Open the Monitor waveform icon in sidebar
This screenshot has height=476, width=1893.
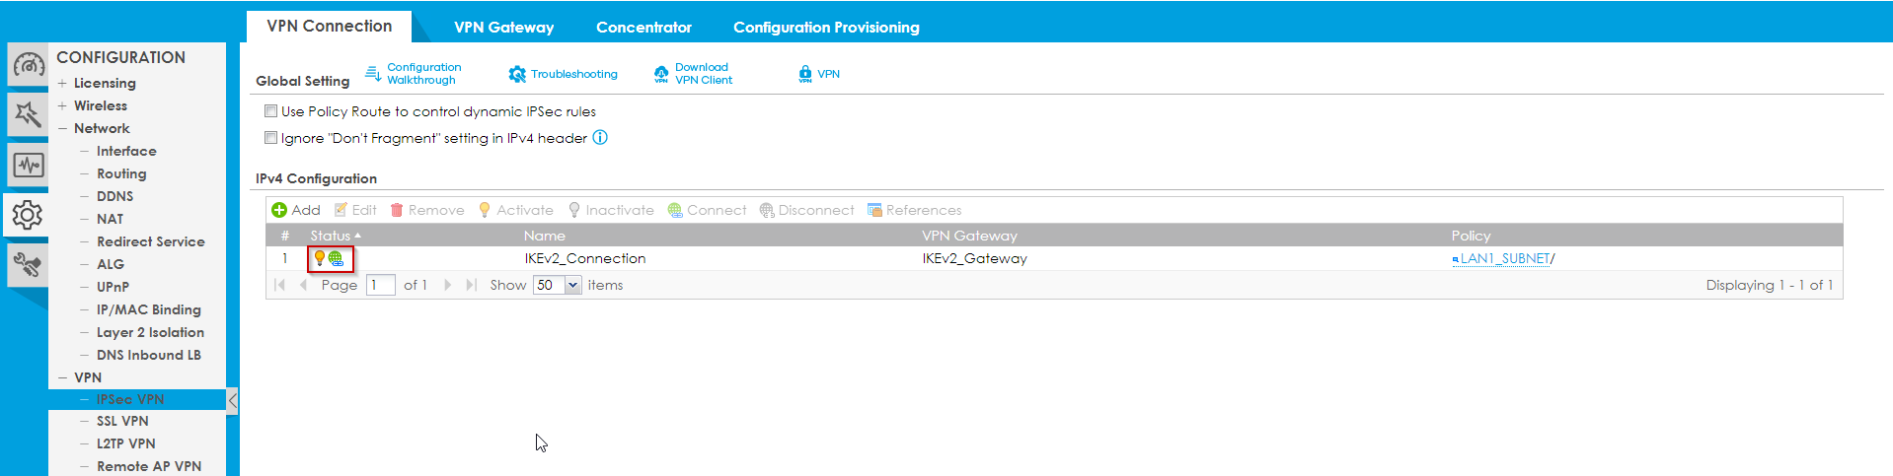(28, 165)
